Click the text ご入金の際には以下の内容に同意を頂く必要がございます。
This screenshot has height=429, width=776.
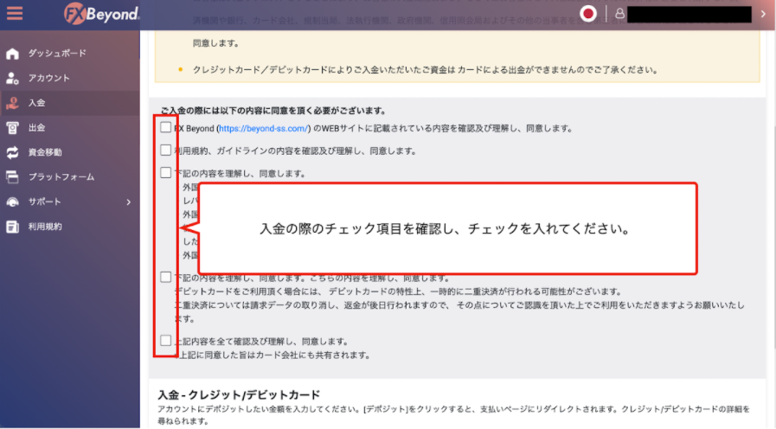click(273, 111)
